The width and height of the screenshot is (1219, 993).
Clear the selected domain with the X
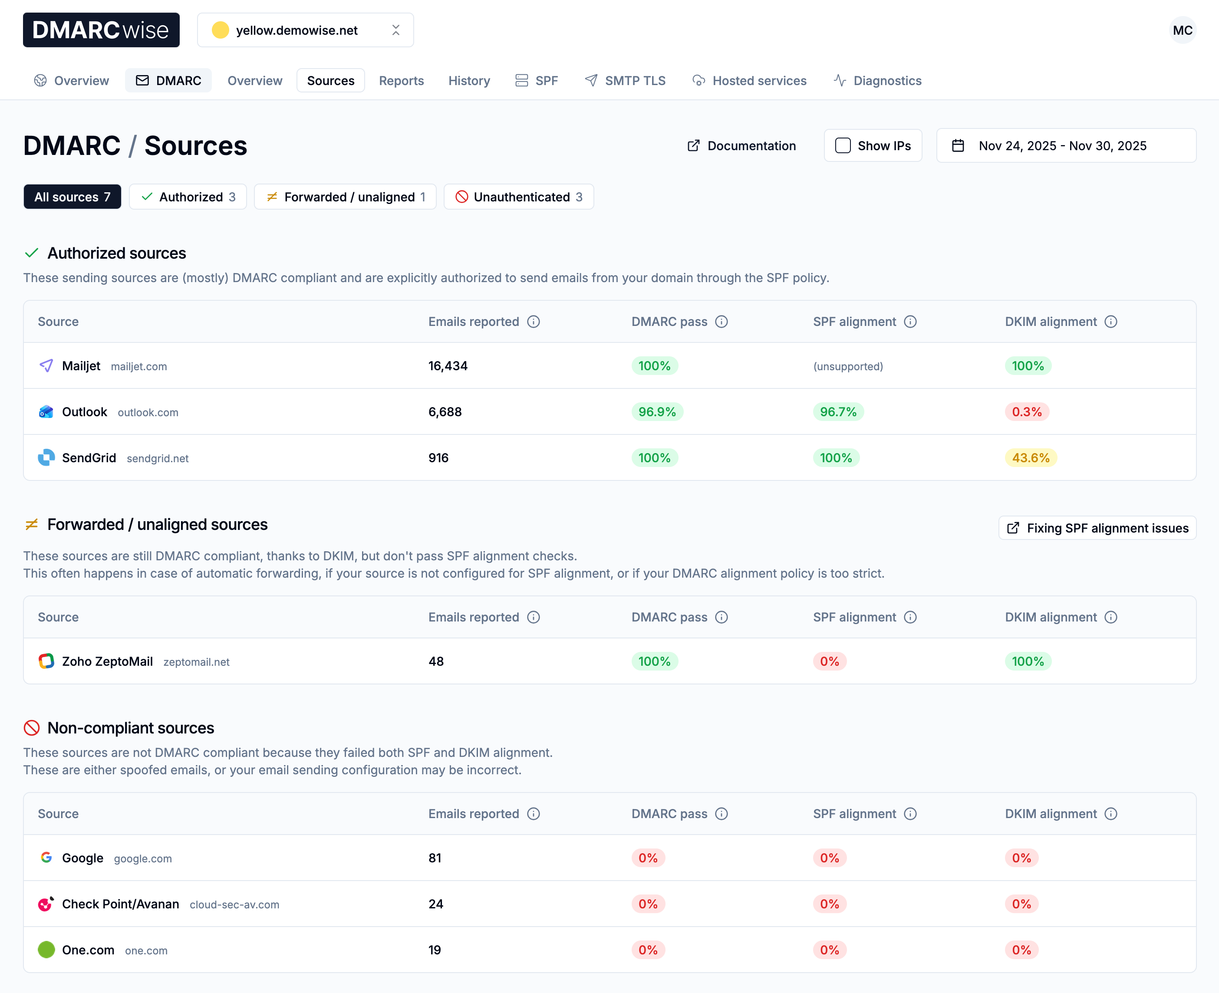pos(395,30)
